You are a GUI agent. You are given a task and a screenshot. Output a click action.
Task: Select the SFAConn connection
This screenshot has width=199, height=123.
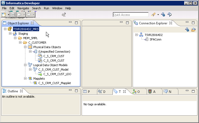[155, 39]
